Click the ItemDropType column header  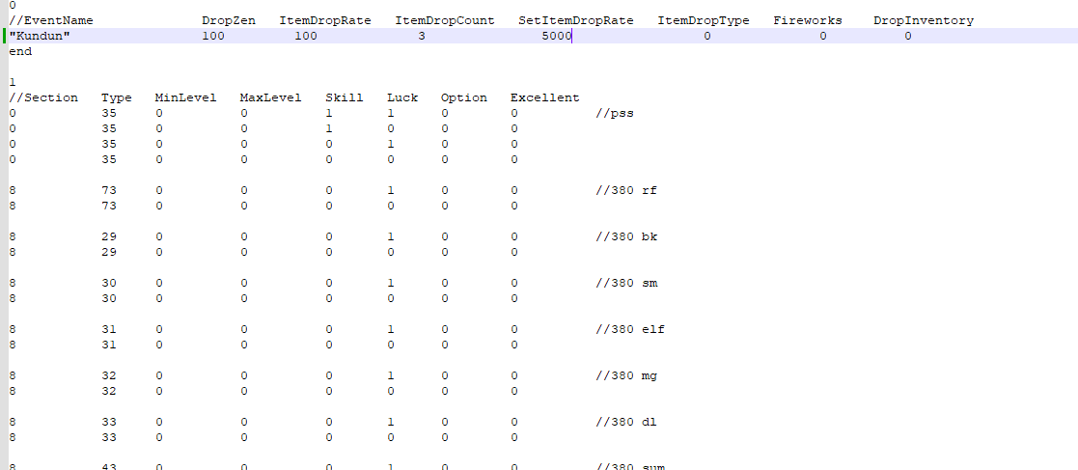(704, 20)
